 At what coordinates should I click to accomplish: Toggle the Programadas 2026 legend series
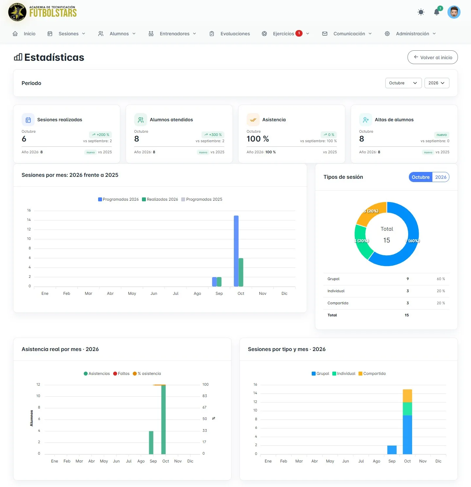click(x=118, y=199)
